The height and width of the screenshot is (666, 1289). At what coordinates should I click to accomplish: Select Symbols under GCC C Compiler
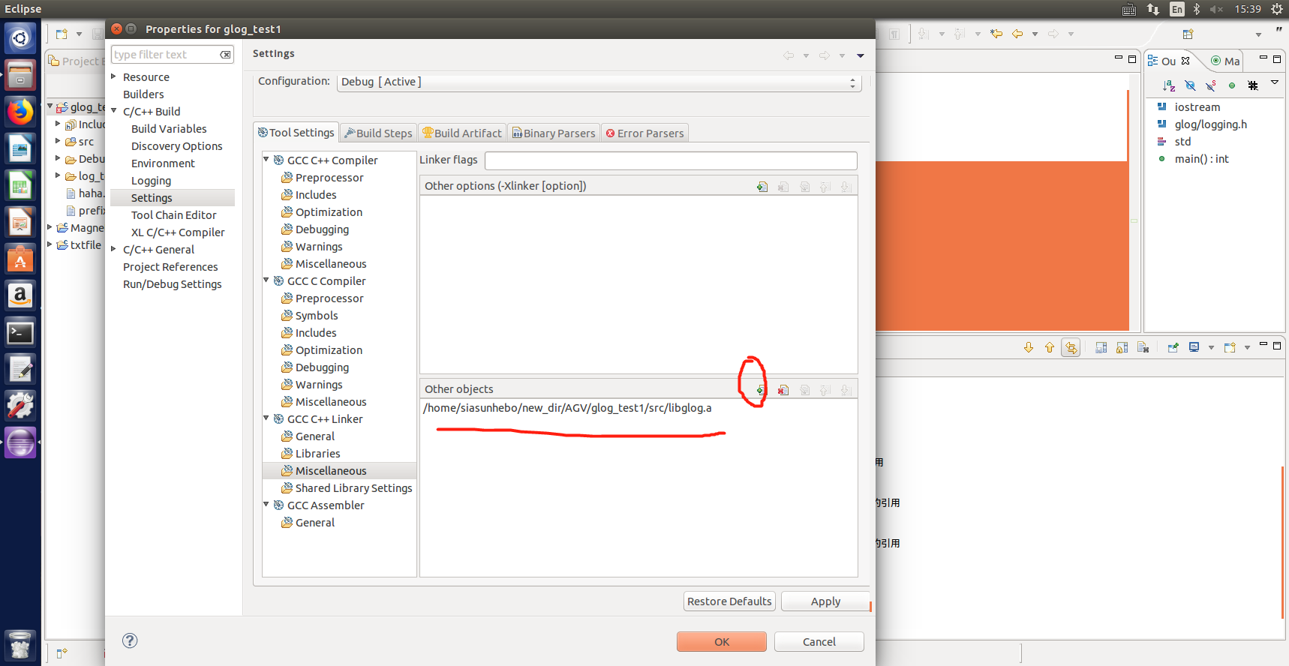[x=317, y=315]
